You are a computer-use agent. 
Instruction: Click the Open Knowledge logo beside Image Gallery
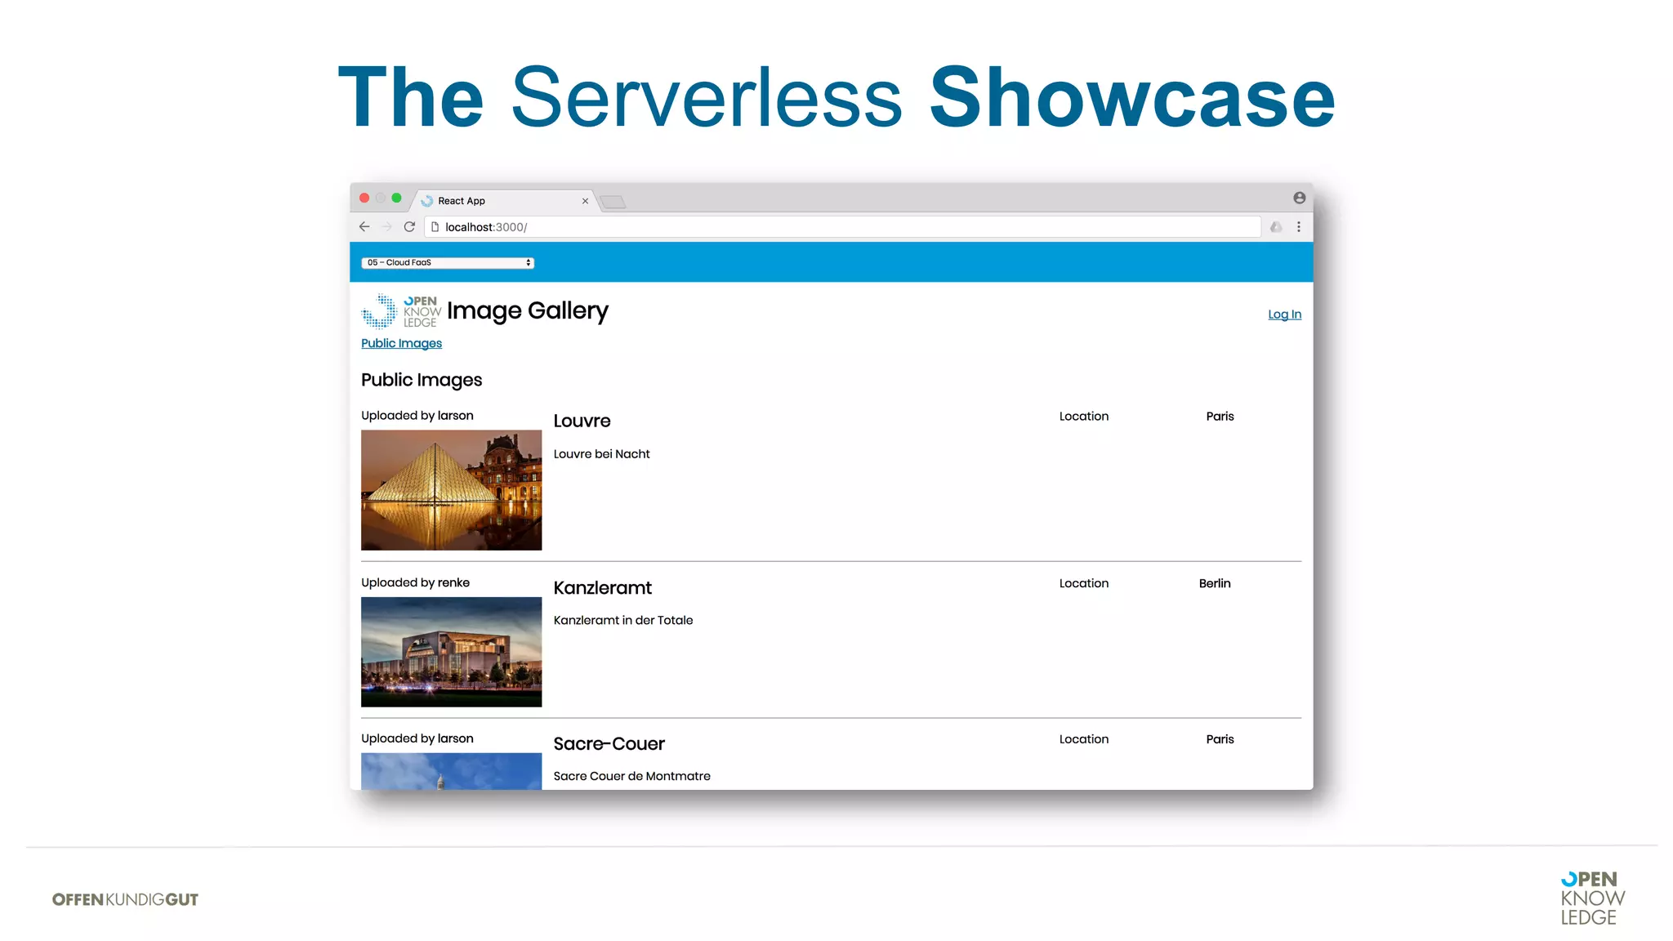tap(401, 311)
